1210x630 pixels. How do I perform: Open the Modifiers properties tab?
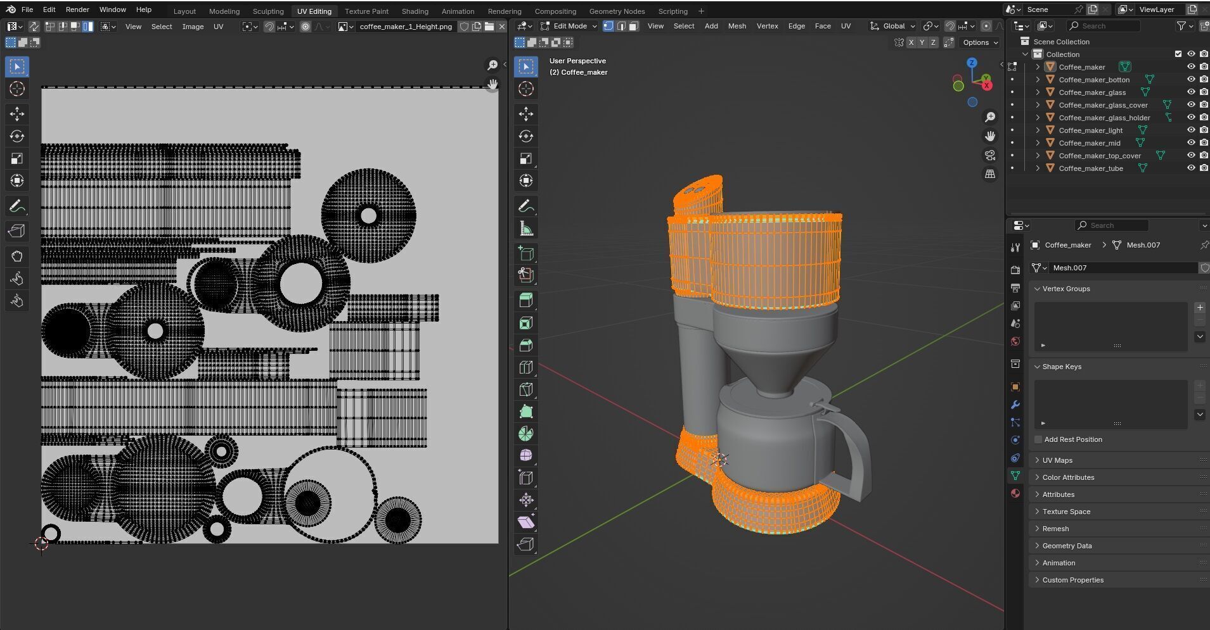pos(1015,405)
